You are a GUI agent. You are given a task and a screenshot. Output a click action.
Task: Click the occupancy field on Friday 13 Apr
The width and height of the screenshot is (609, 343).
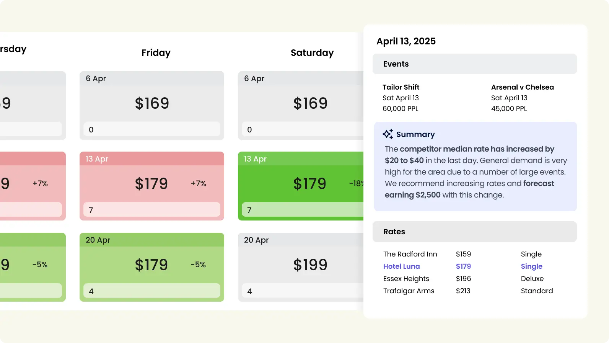pyautogui.click(x=152, y=210)
